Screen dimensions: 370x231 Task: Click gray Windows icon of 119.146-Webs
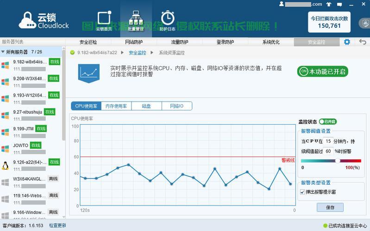coord(5,199)
